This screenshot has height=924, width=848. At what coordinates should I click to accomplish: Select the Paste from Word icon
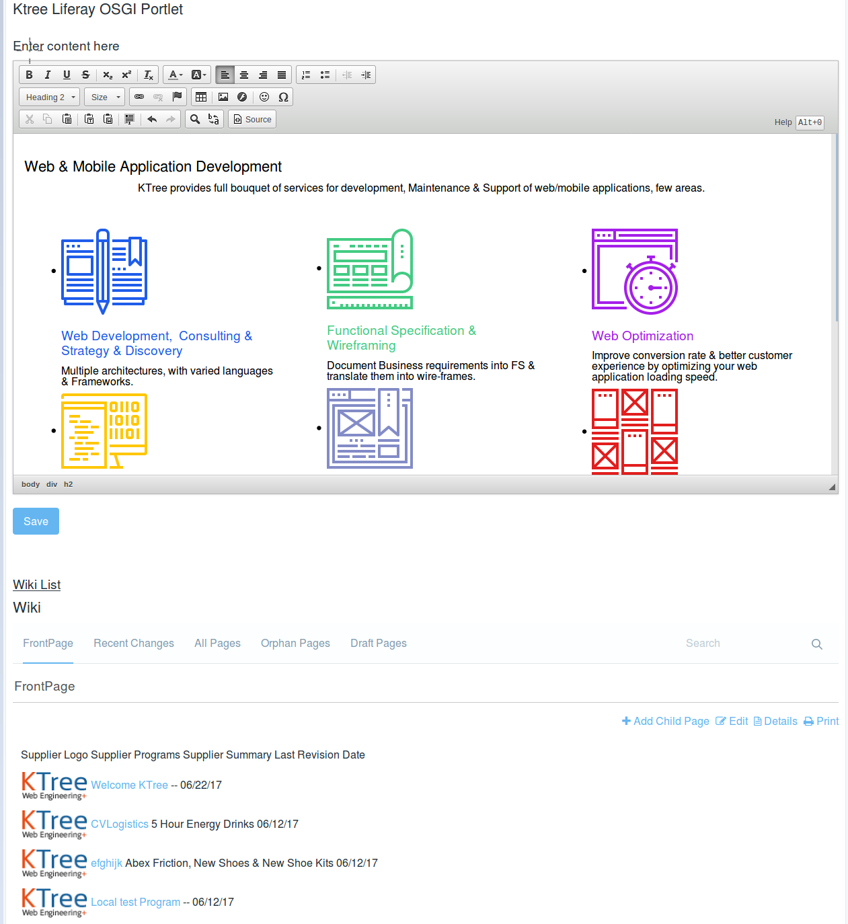(108, 119)
